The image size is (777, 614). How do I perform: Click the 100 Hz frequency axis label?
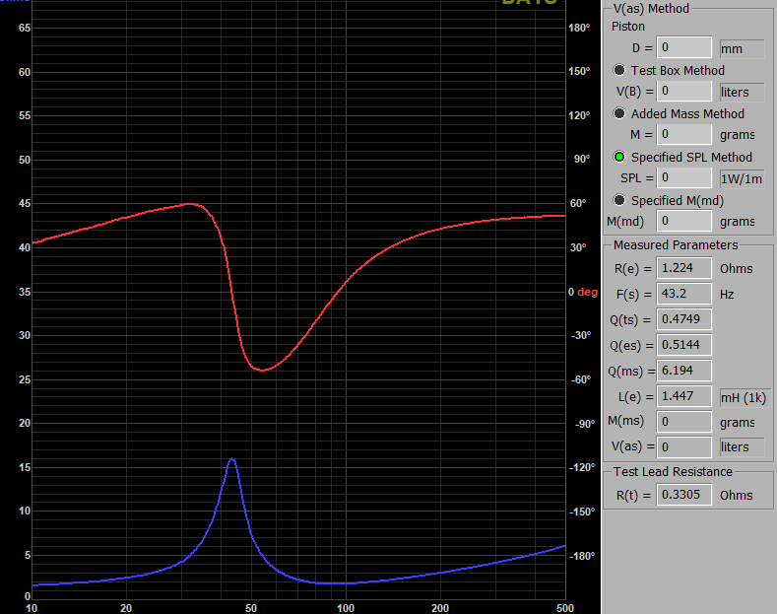(x=346, y=608)
